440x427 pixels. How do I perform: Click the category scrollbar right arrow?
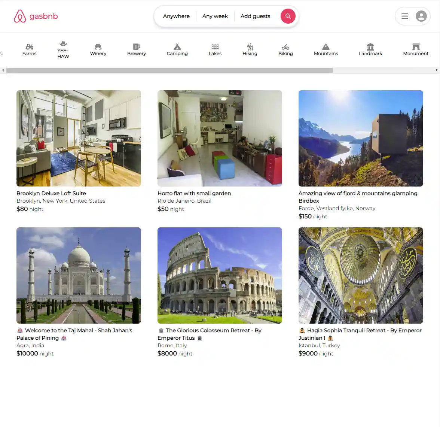coord(436,70)
